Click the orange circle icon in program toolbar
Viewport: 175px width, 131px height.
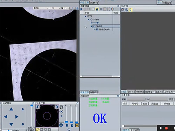click(113, 9)
